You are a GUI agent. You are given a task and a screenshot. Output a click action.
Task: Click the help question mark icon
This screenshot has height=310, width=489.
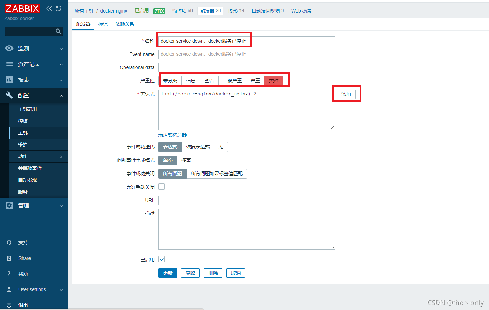pos(9,274)
